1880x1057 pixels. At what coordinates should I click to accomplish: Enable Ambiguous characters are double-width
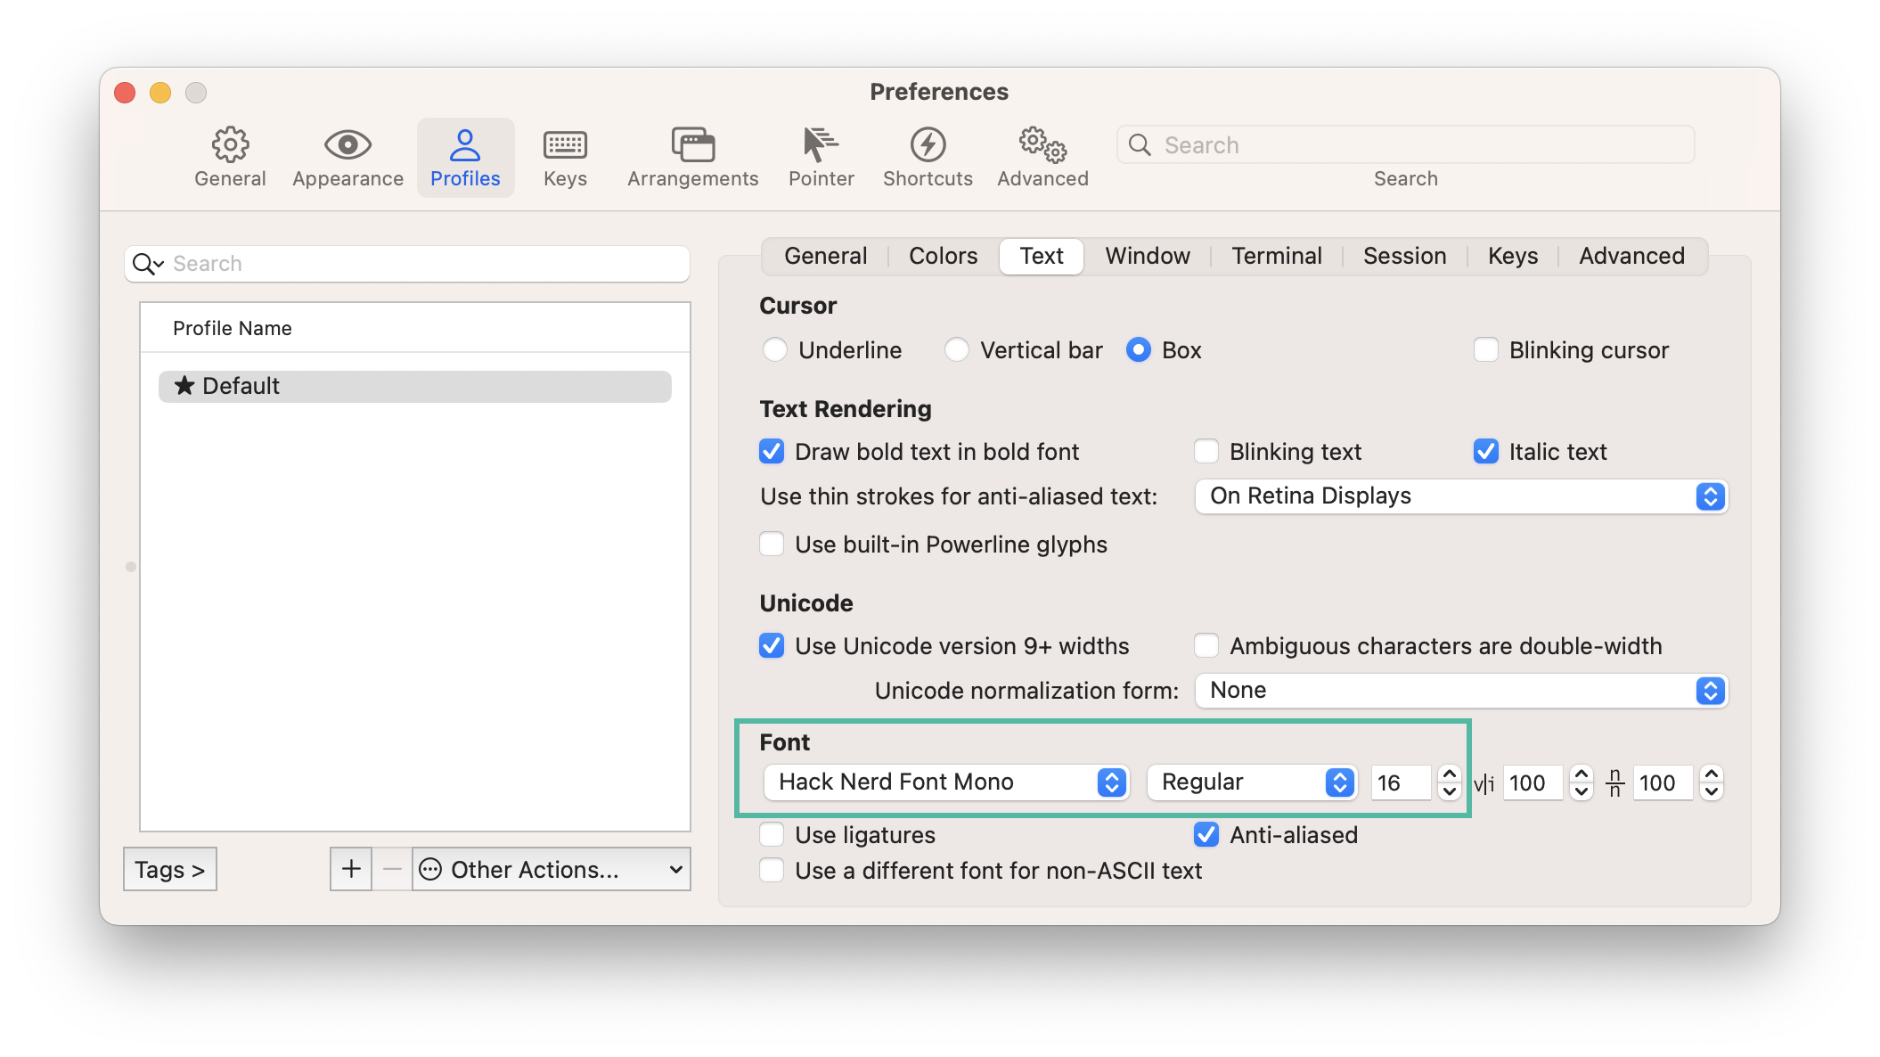1206,646
